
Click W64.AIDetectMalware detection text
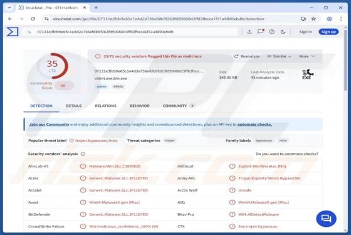point(258,214)
